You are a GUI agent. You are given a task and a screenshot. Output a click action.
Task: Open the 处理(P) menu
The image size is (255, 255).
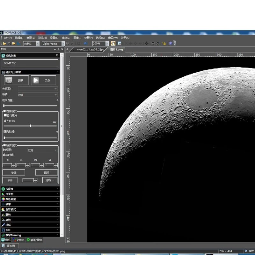click(89, 38)
